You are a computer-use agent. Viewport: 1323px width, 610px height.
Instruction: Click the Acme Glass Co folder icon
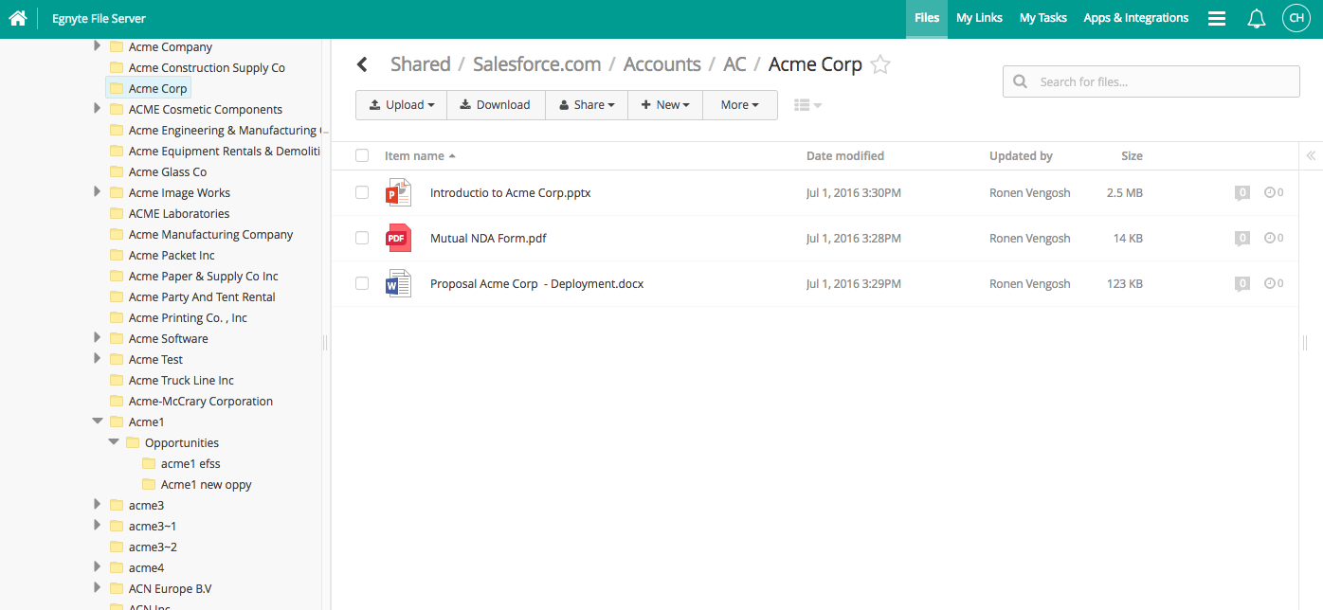click(117, 171)
